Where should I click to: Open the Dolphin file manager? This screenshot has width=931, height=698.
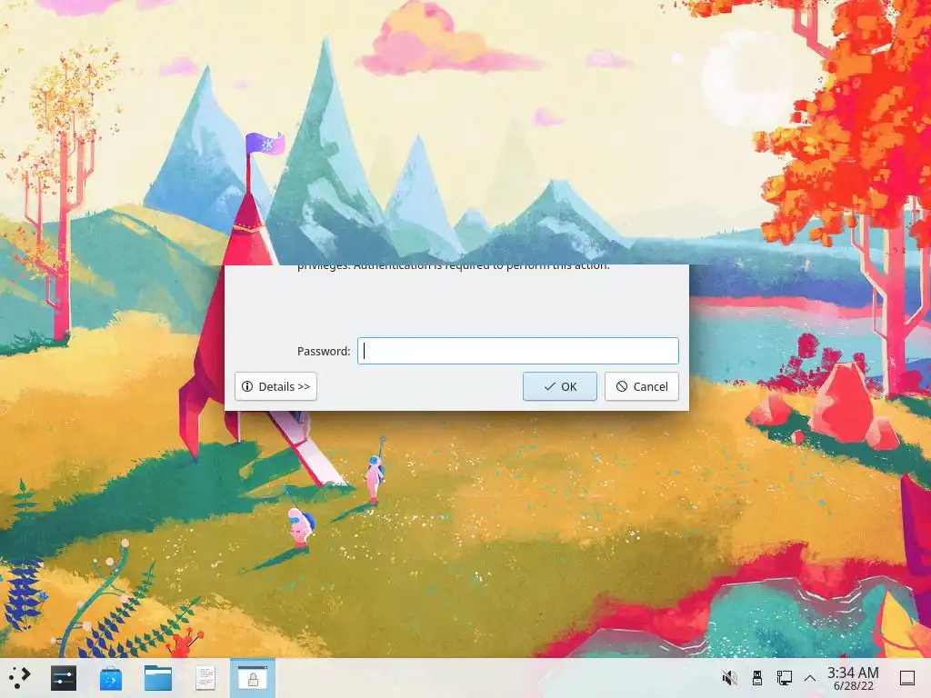pyautogui.click(x=158, y=678)
